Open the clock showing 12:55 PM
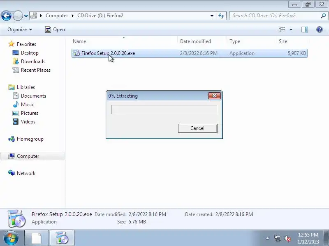This screenshot has height=246, width=329. (308, 238)
